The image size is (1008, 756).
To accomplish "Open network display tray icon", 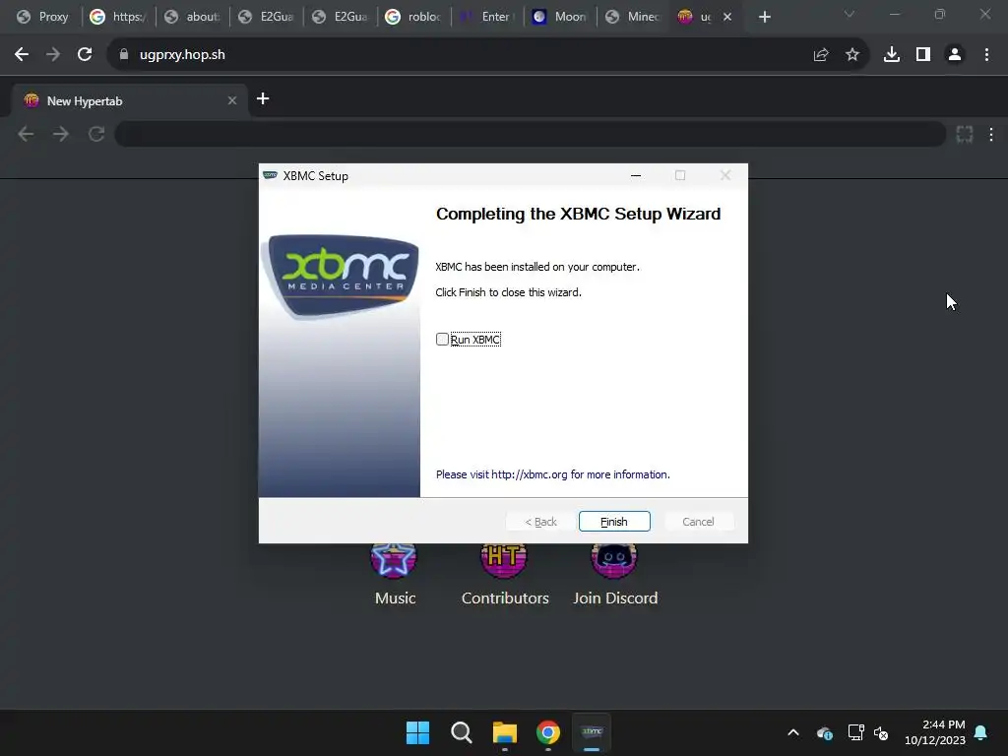I will (855, 732).
